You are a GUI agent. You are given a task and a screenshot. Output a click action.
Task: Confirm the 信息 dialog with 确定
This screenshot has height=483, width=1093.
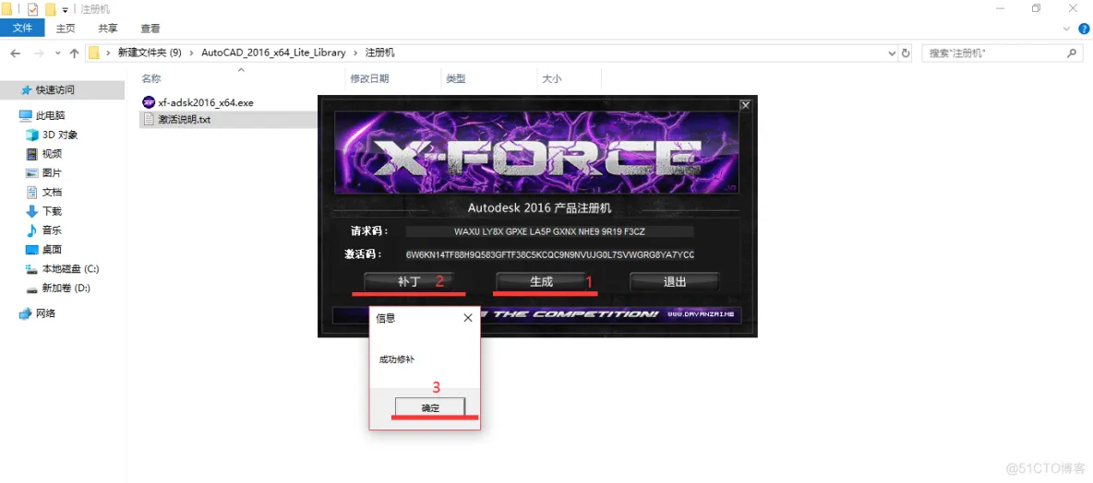pyautogui.click(x=431, y=407)
